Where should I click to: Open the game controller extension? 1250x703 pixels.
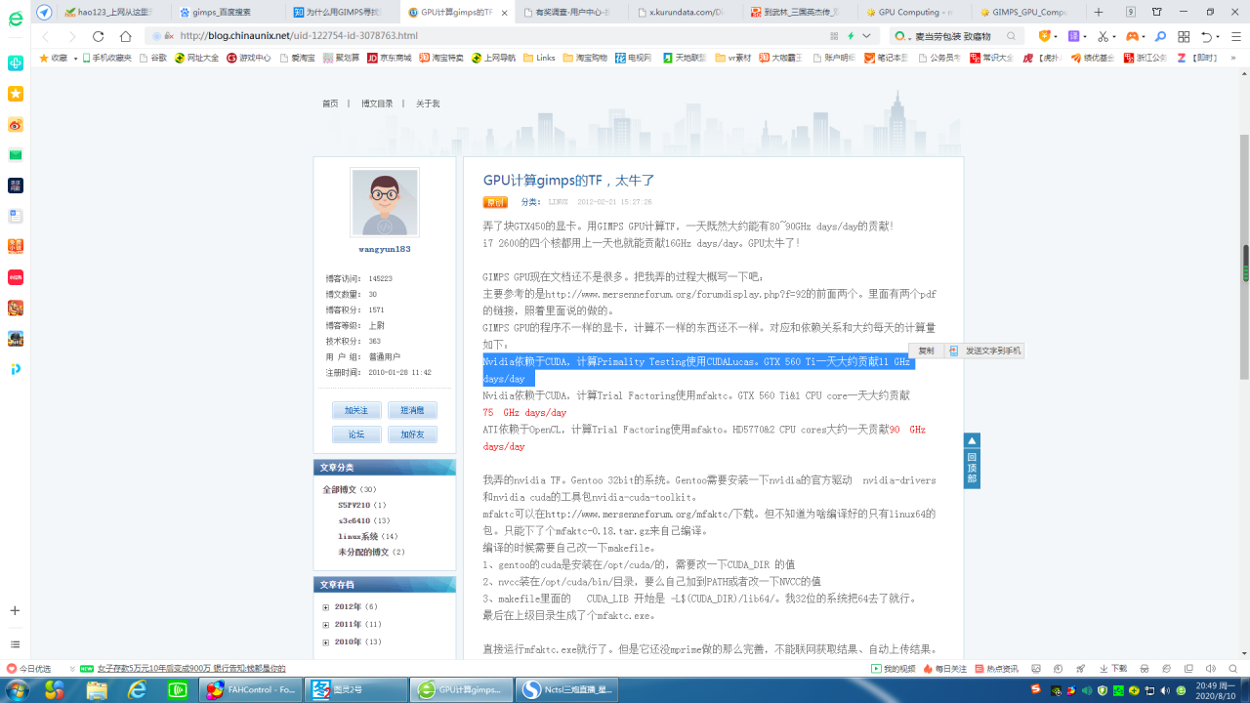click(1133, 36)
